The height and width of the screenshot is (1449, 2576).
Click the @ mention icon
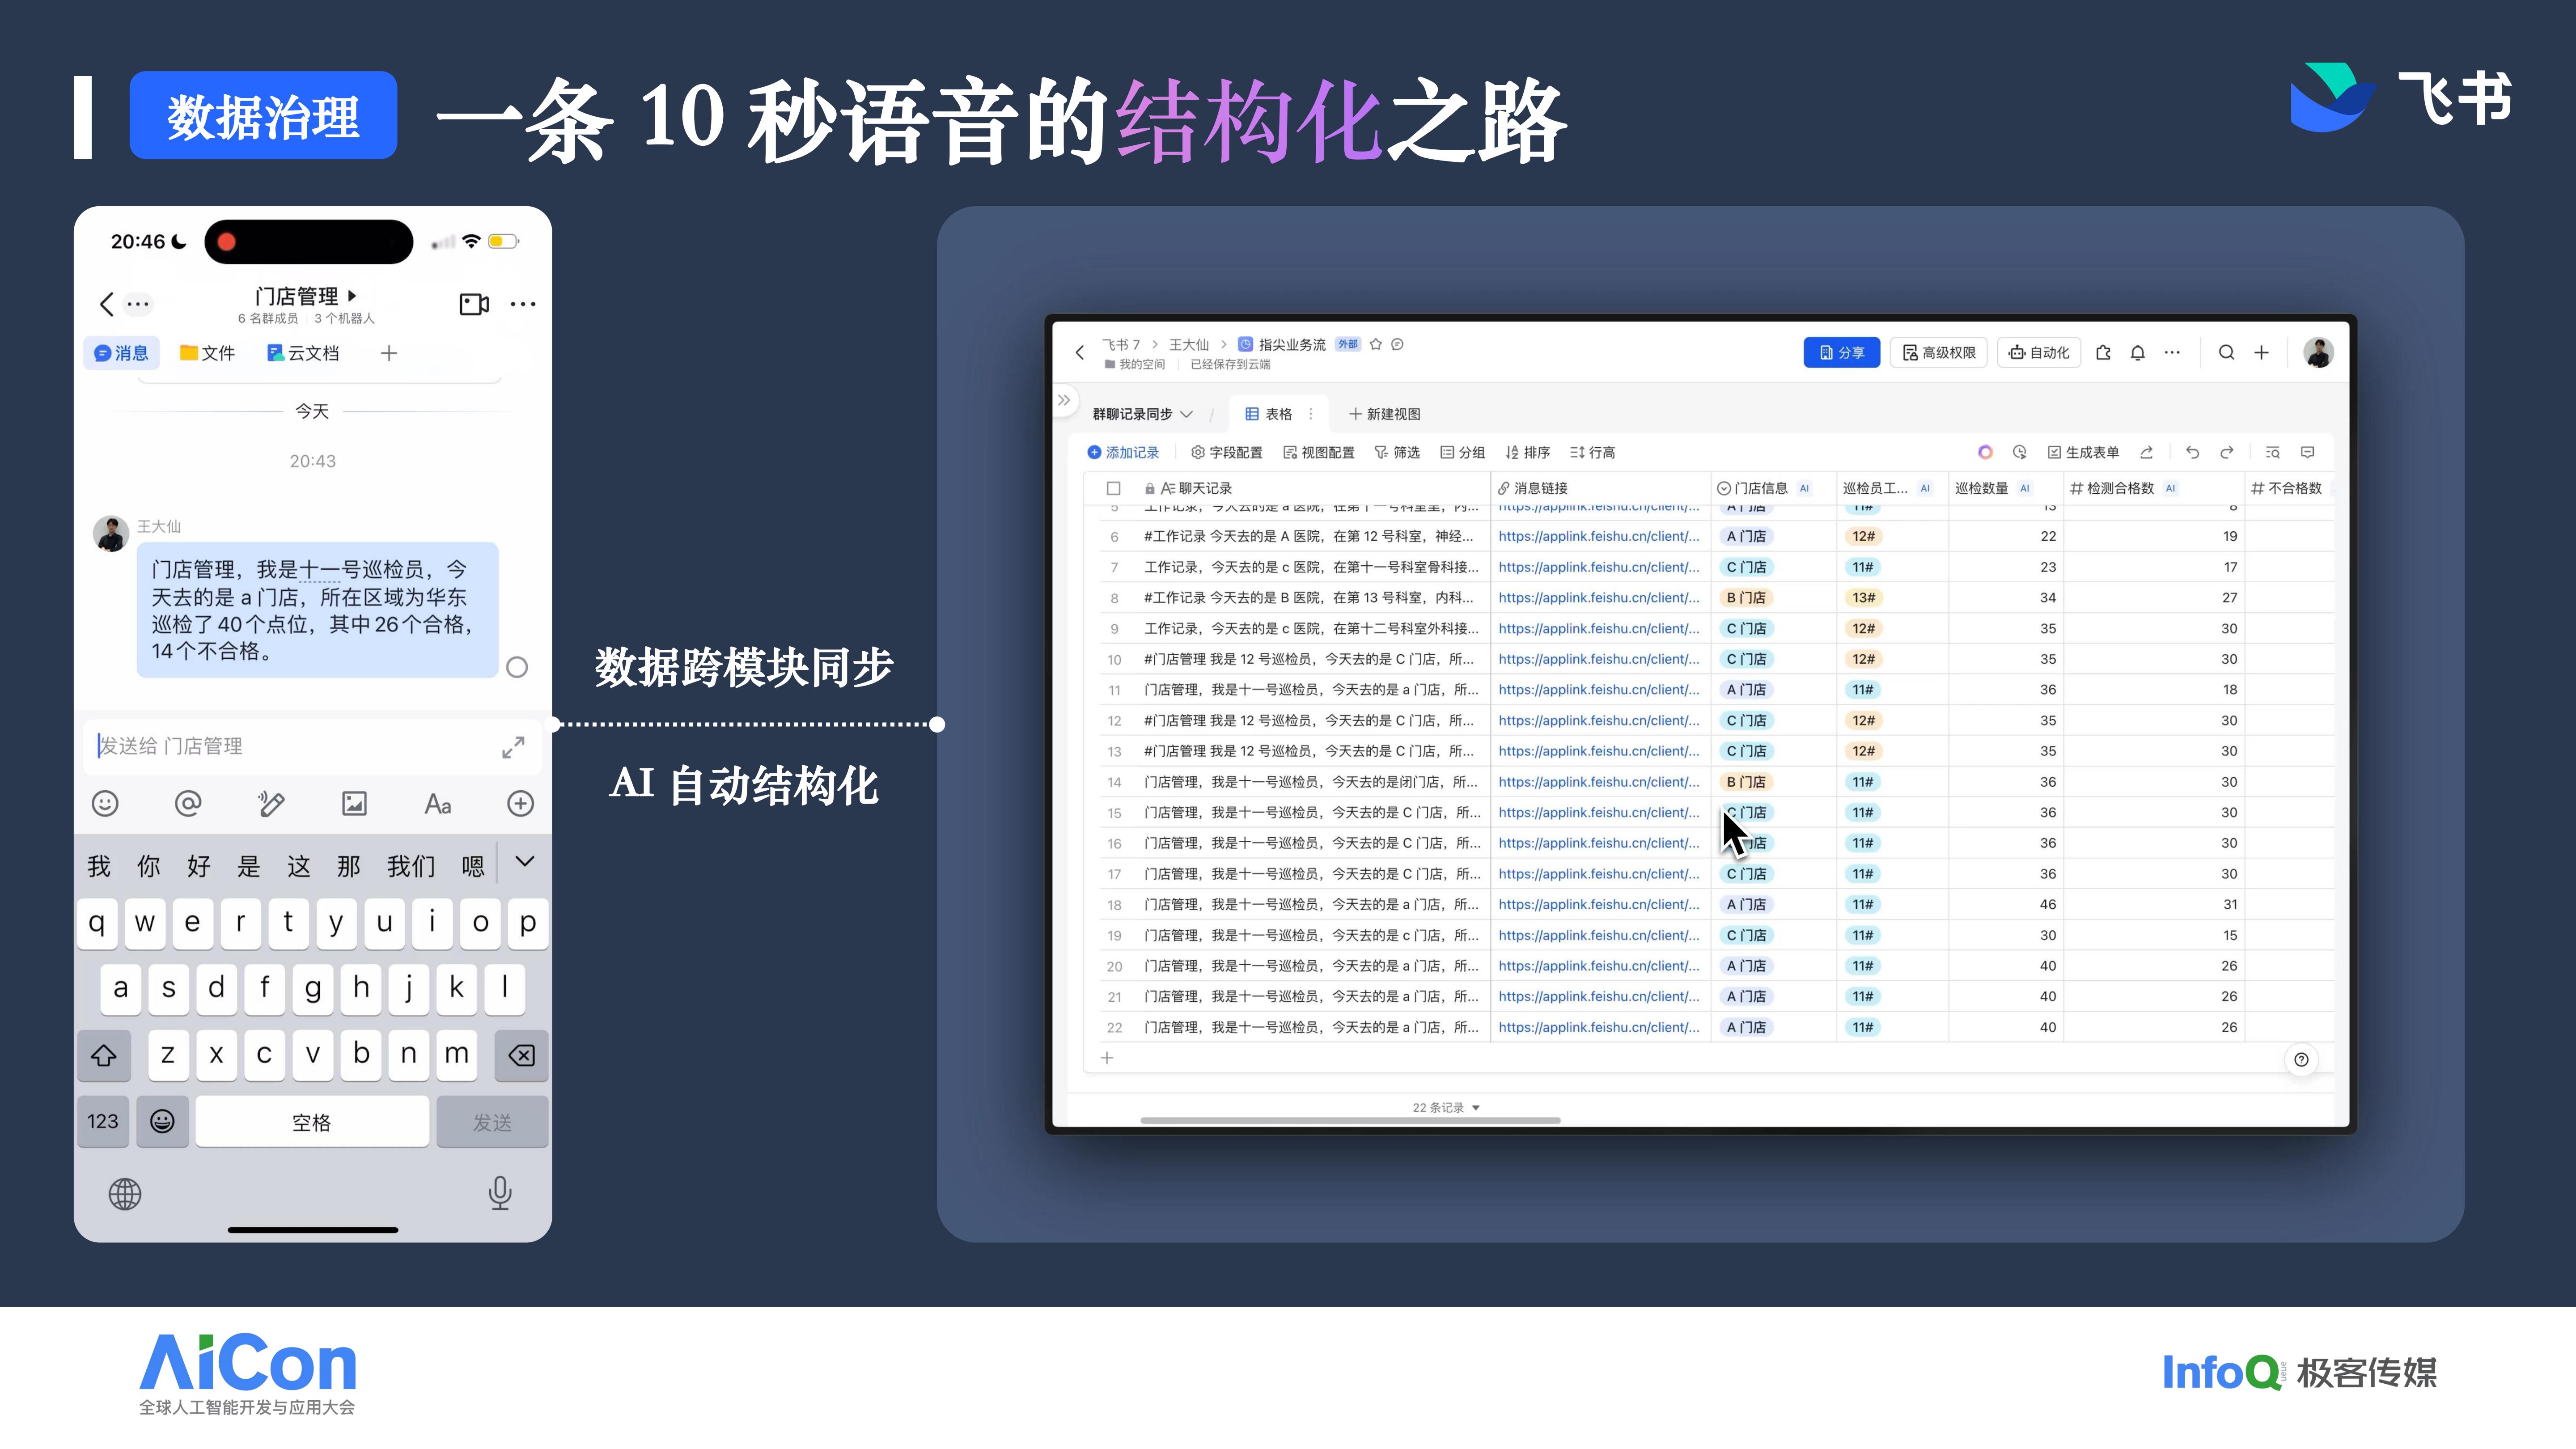[188, 803]
